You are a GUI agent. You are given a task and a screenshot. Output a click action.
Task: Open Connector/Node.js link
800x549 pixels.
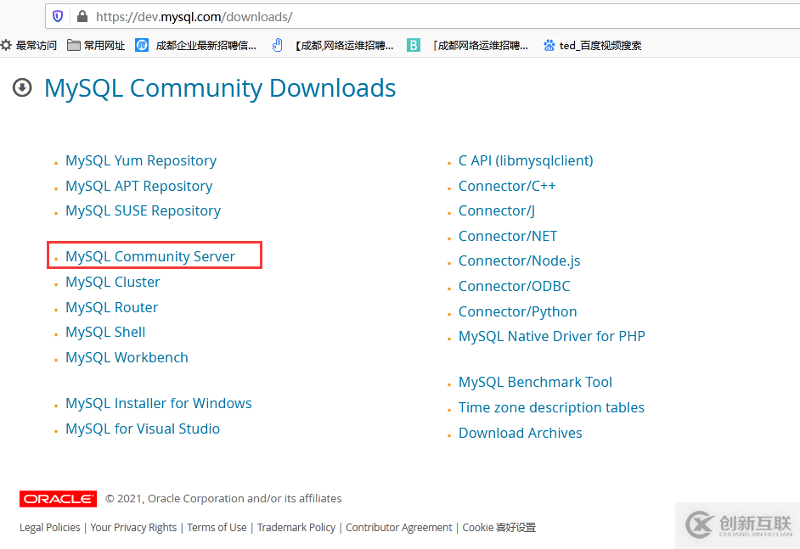(x=520, y=260)
